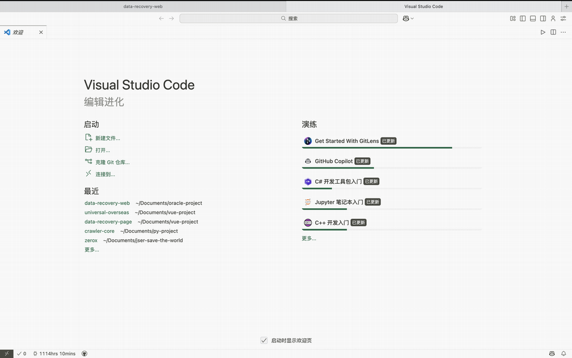The image size is (572, 358).
Task: Switch to the data-recovery-web window tab
Action: tap(143, 7)
